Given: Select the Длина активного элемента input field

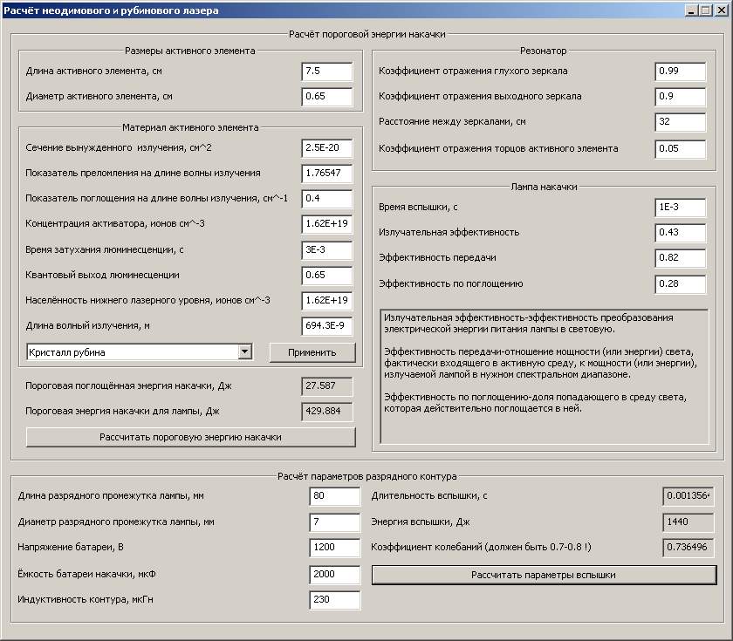Looking at the screenshot, I should click(326, 71).
